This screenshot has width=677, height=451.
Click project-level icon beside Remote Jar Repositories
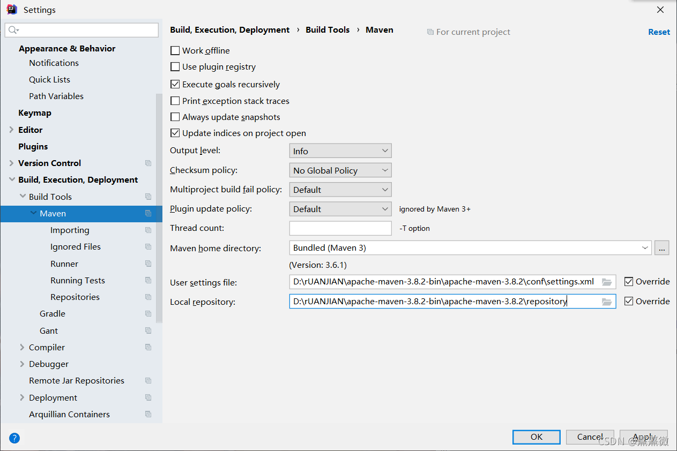[148, 380]
